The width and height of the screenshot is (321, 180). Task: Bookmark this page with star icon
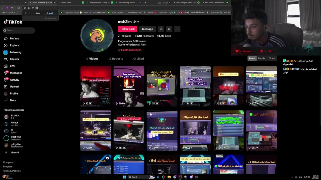[25, 8]
